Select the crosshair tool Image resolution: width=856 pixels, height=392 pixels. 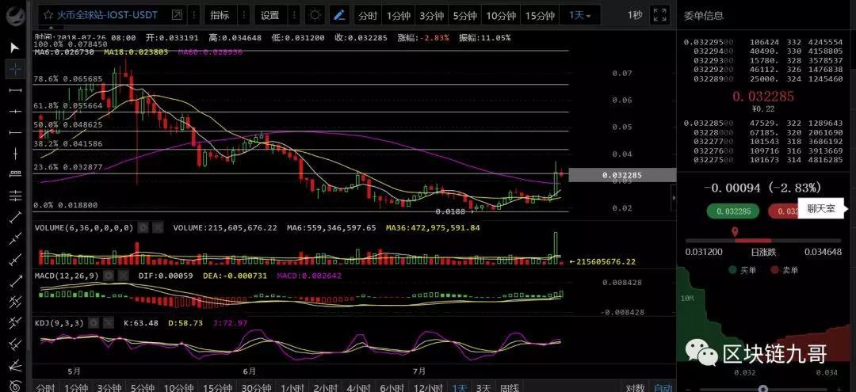pyautogui.click(x=15, y=69)
